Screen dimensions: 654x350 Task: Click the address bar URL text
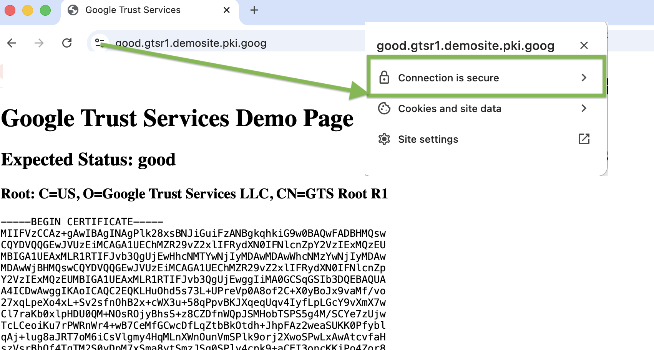coord(191,43)
